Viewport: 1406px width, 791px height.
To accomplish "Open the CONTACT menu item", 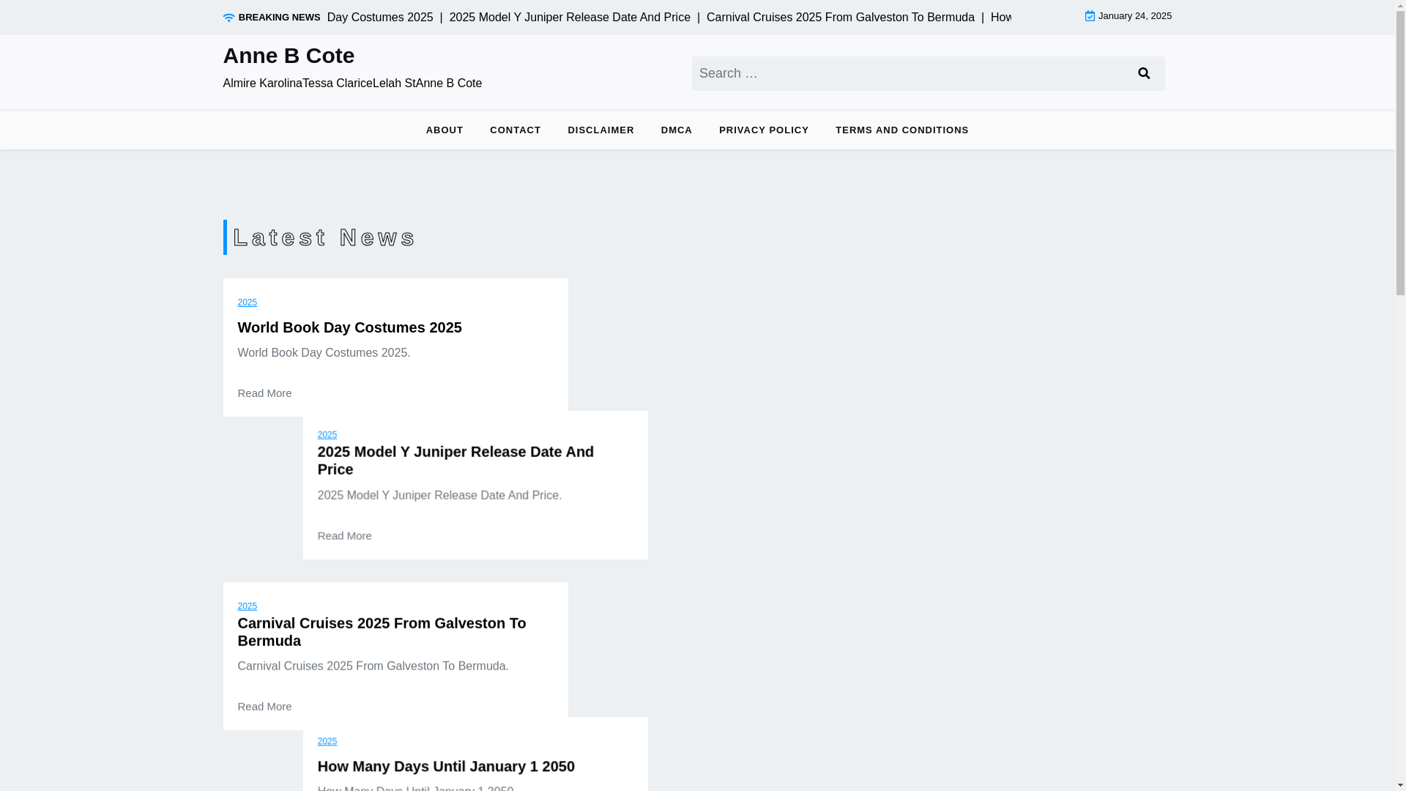I will click(516, 130).
